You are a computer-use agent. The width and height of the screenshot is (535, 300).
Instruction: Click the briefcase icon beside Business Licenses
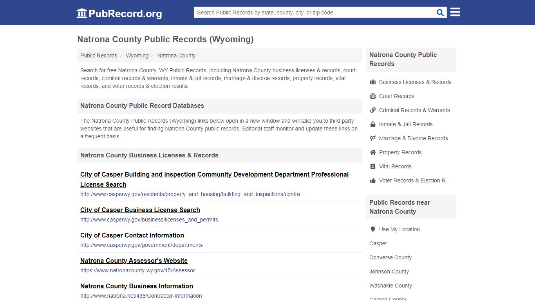(x=373, y=82)
